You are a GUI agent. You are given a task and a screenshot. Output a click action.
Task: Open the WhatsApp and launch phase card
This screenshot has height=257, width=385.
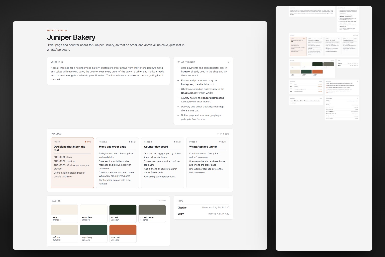point(208,163)
